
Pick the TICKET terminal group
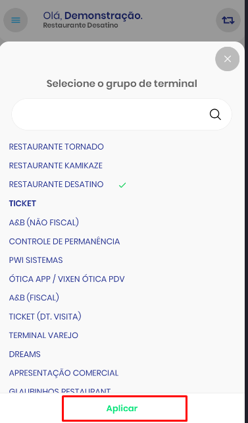tap(22, 204)
